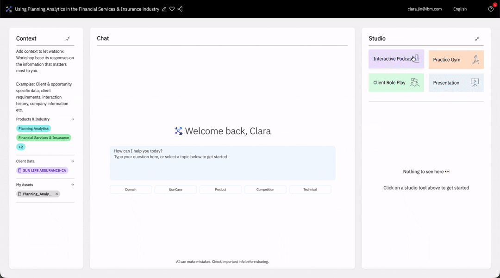
Task: Start Client Role Play tool
Action: (396, 82)
